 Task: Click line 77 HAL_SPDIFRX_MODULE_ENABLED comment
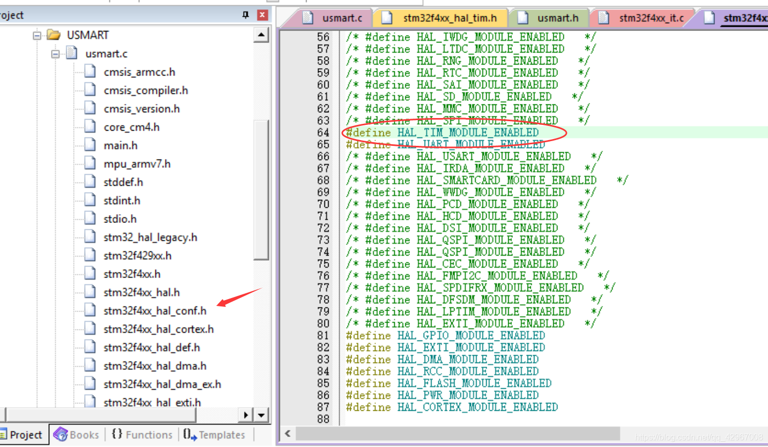(480, 288)
